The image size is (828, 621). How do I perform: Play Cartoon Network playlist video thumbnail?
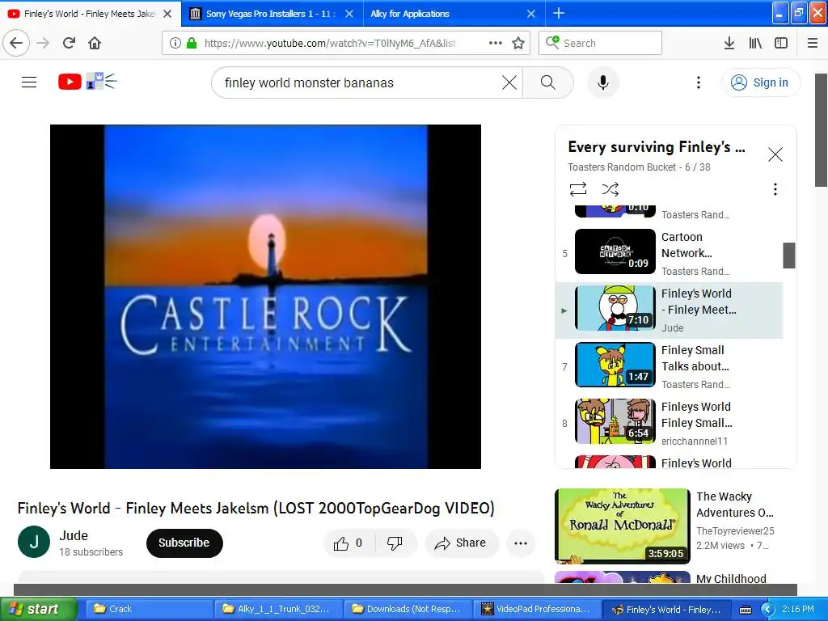pyautogui.click(x=615, y=251)
